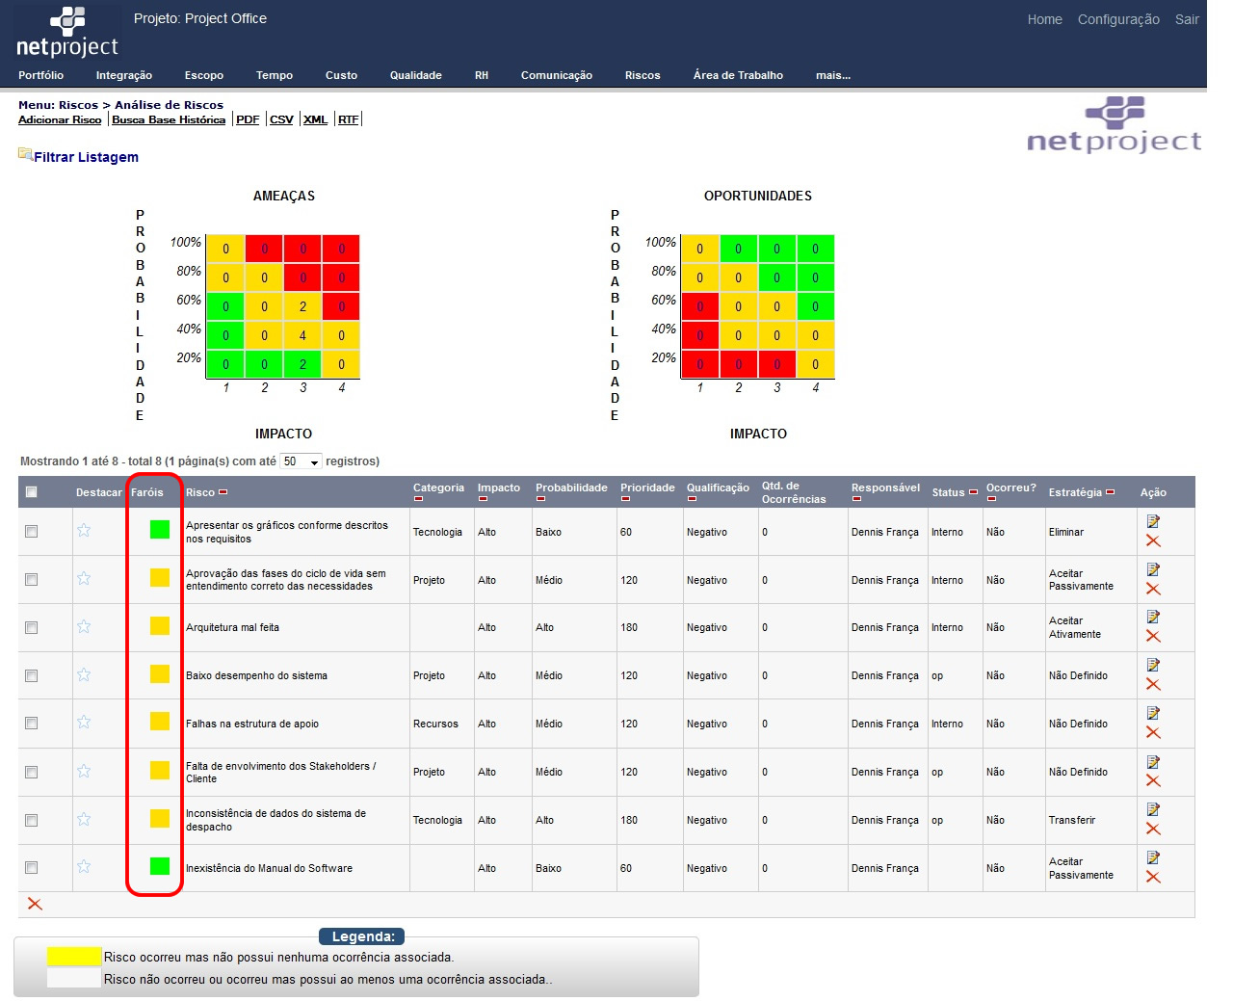Sort table by Prioridade column
Image resolution: width=1233 pixels, height=1001 pixels.
tap(647, 487)
